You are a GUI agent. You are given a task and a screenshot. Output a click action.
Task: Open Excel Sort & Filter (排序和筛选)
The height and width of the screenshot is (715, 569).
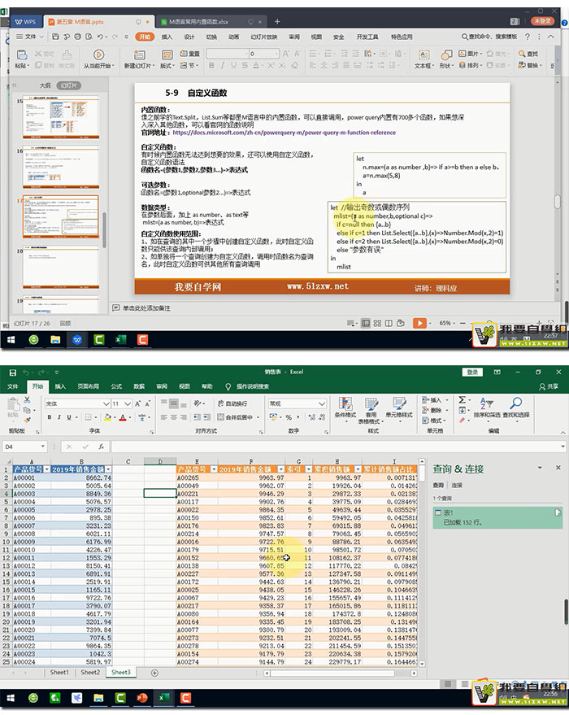[x=487, y=407]
